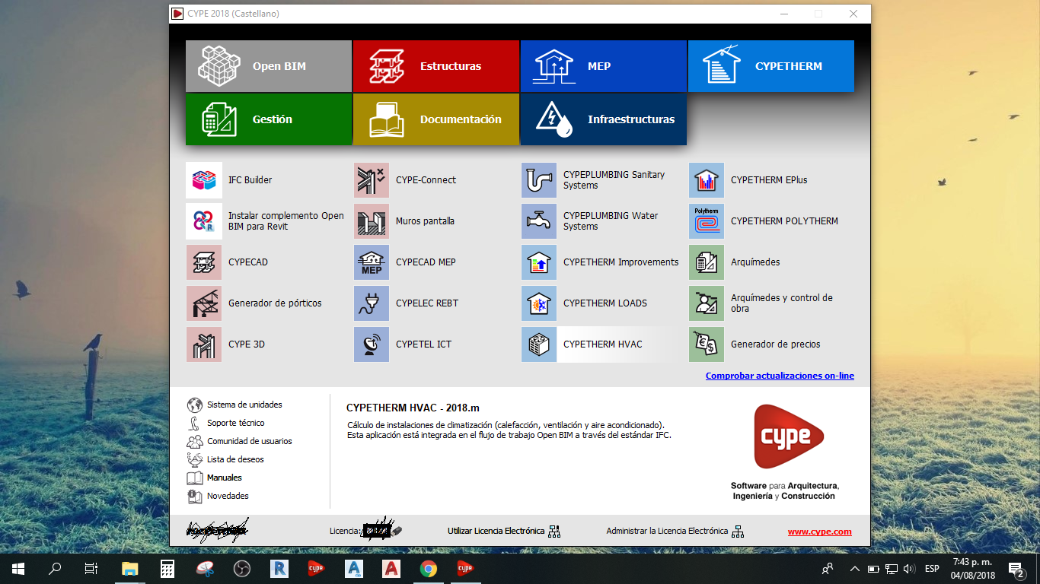Click the network icon beside Utilizar Licencia Electrónica
Screen dimensions: 1040x584
pos(554,531)
